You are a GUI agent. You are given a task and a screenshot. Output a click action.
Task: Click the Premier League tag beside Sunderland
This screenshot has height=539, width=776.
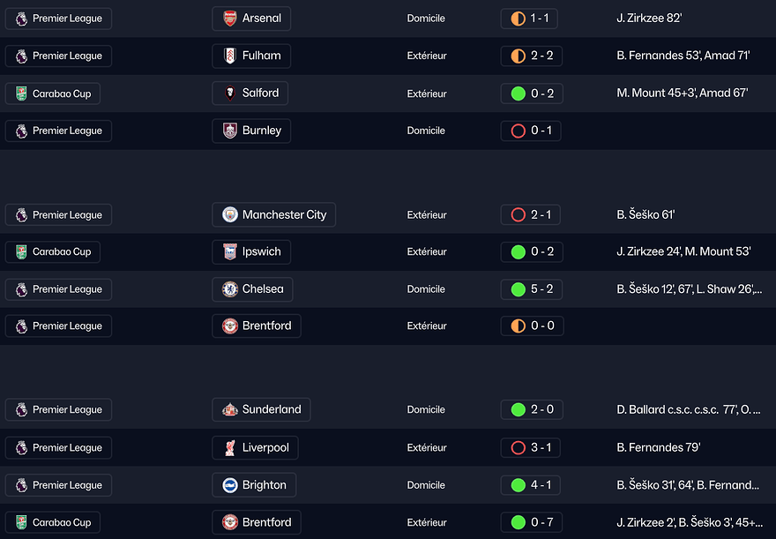coord(58,409)
